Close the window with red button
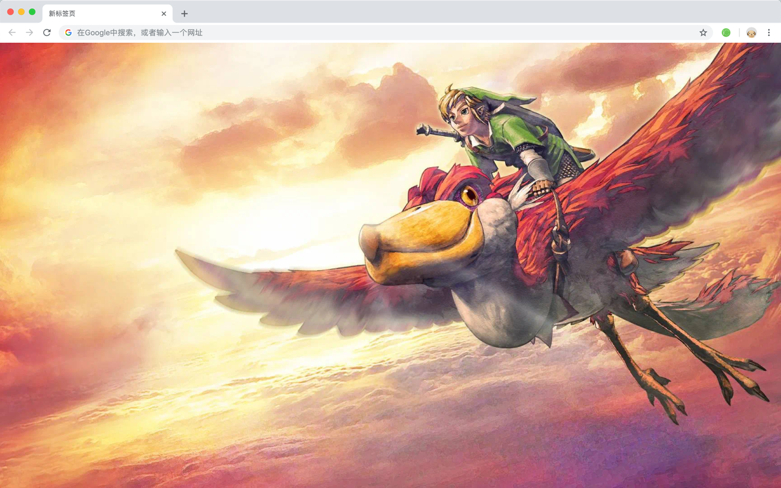The image size is (781, 488). click(10, 12)
